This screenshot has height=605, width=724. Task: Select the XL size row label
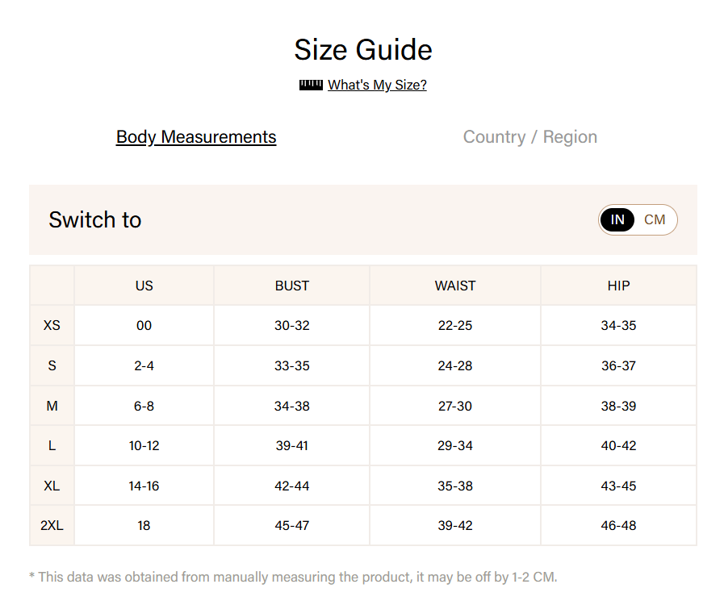[52, 486]
